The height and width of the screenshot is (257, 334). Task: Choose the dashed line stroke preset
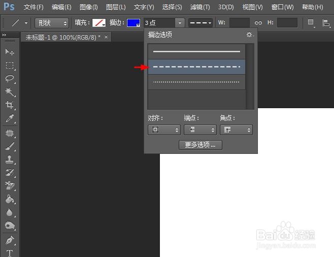pyautogui.click(x=196, y=67)
